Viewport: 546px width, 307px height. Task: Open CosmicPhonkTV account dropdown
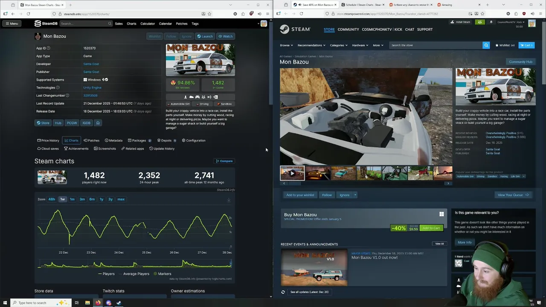[512, 22]
